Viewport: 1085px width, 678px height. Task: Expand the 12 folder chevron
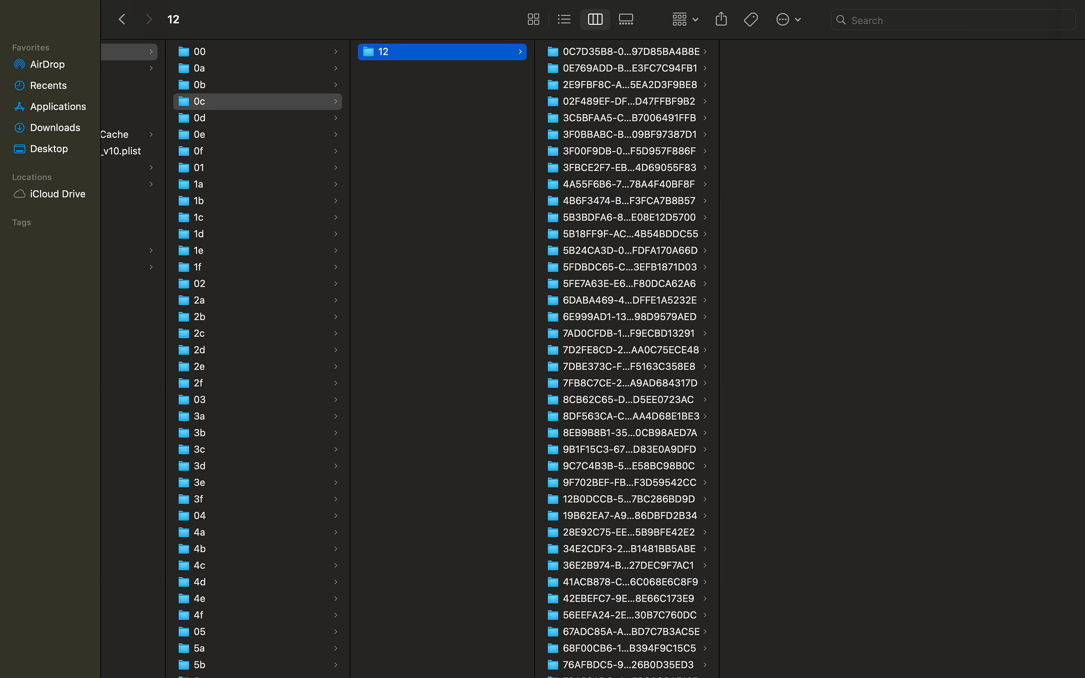[x=520, y=52]
